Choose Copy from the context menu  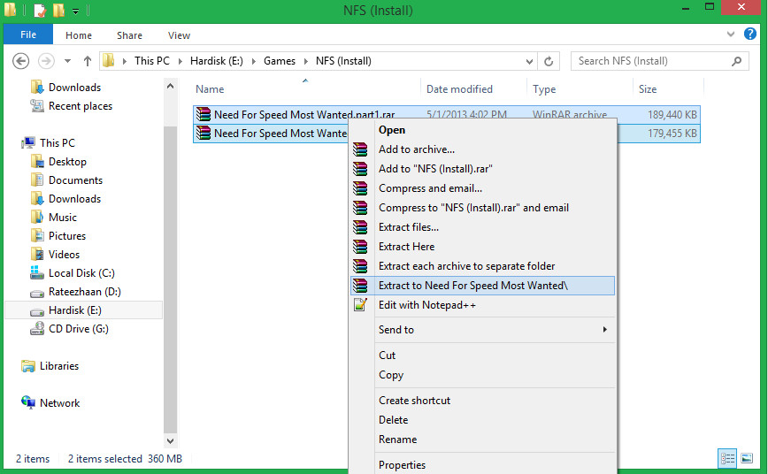click(482, 375)
